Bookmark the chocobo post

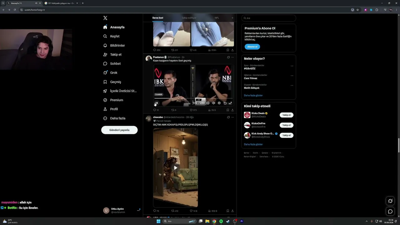point(228,211)
